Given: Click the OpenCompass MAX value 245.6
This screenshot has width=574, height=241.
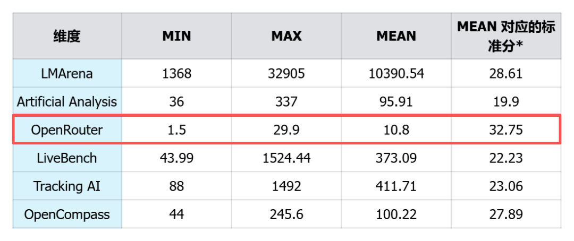Looking at the screenshot, I should point(286,214).
